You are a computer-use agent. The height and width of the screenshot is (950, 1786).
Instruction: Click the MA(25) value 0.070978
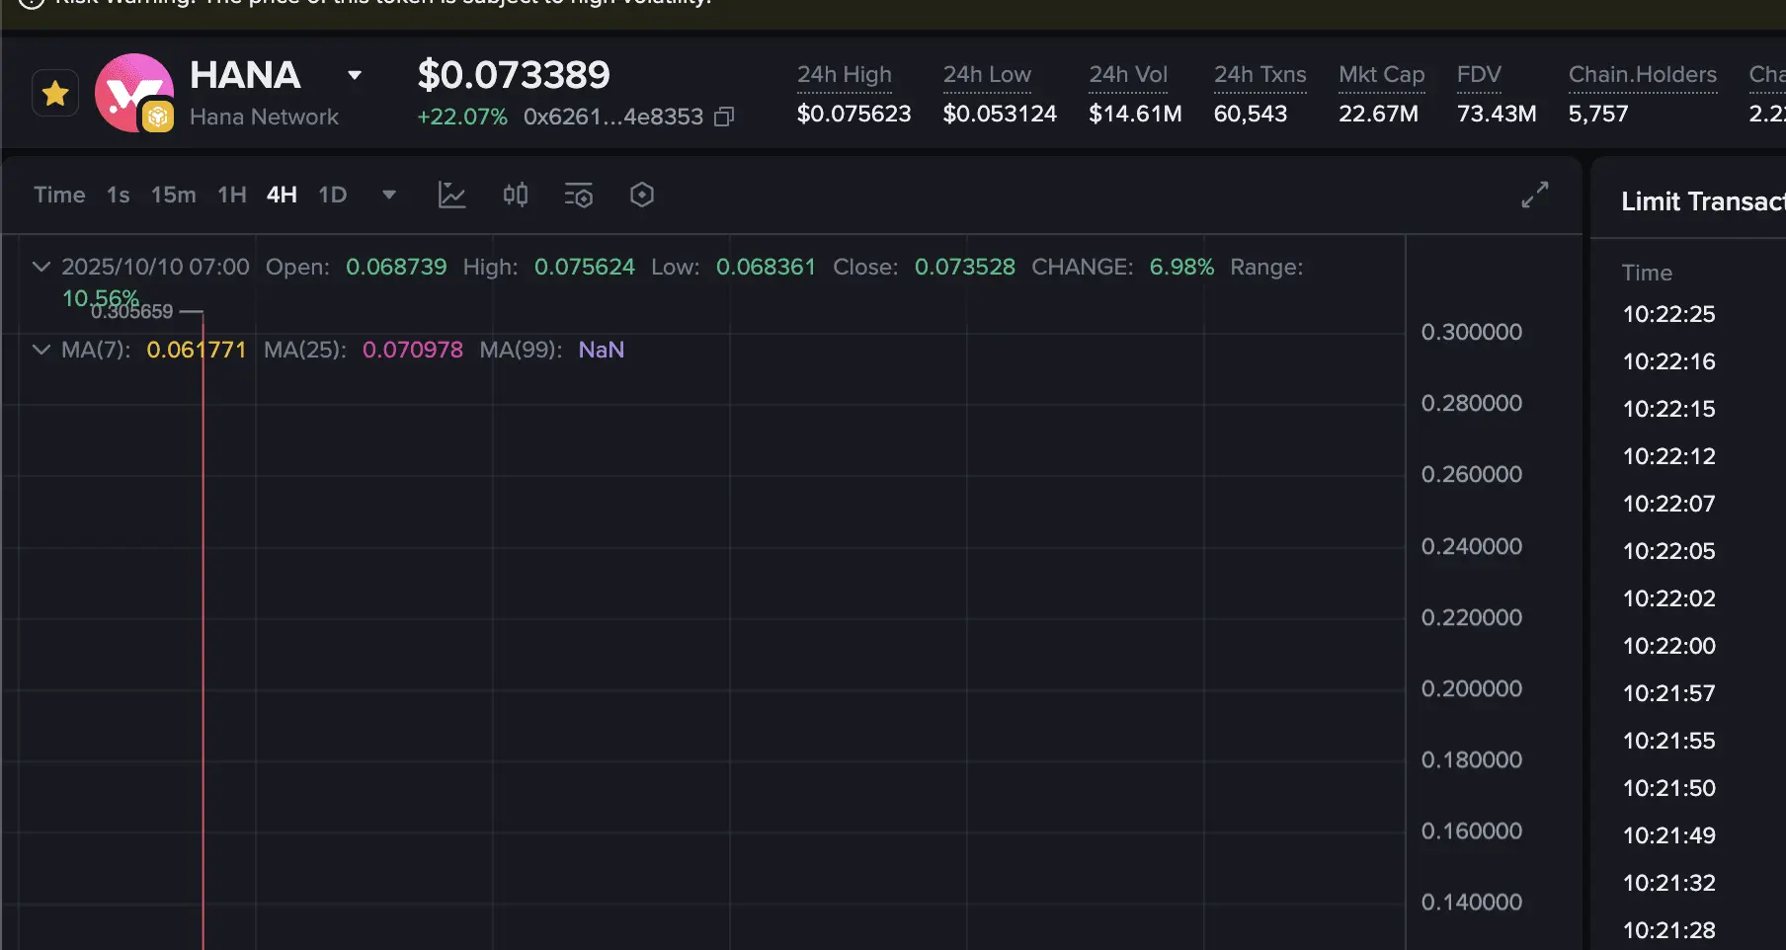[x=413, y=350]
